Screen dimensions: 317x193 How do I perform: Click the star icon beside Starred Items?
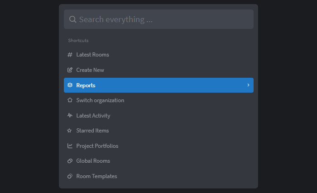(x=69, y=131)
